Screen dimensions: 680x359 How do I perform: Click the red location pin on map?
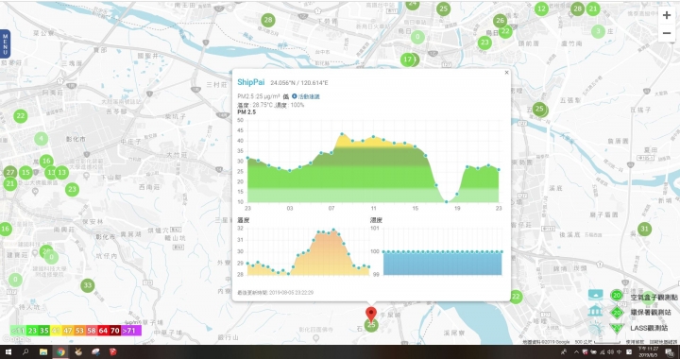coord(371,315)
